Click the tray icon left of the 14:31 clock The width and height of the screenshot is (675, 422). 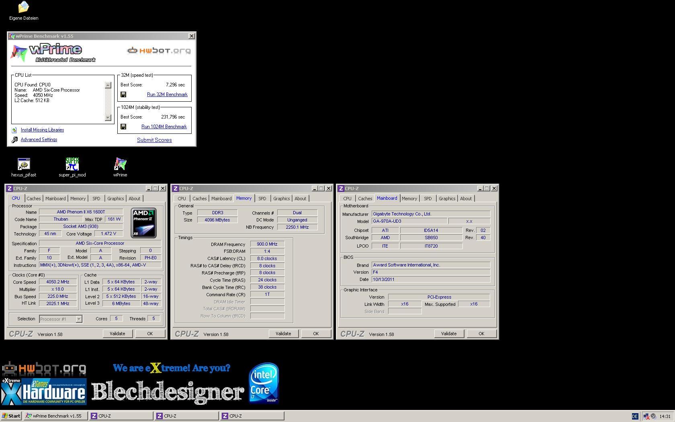[x=653, y=416]
